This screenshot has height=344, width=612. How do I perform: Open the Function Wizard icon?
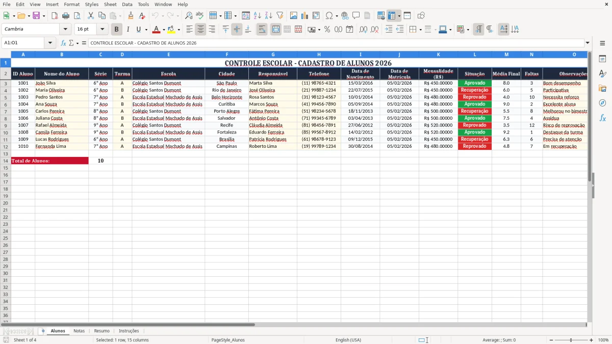click(64, 43)
